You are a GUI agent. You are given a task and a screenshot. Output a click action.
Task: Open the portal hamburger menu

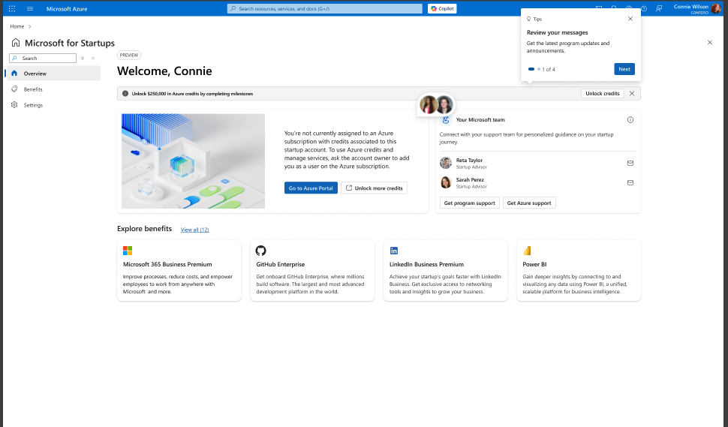tap(30, 9)
